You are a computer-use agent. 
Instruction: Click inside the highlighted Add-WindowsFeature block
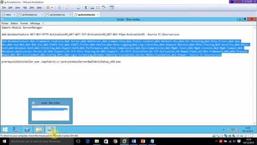point(126,48)
